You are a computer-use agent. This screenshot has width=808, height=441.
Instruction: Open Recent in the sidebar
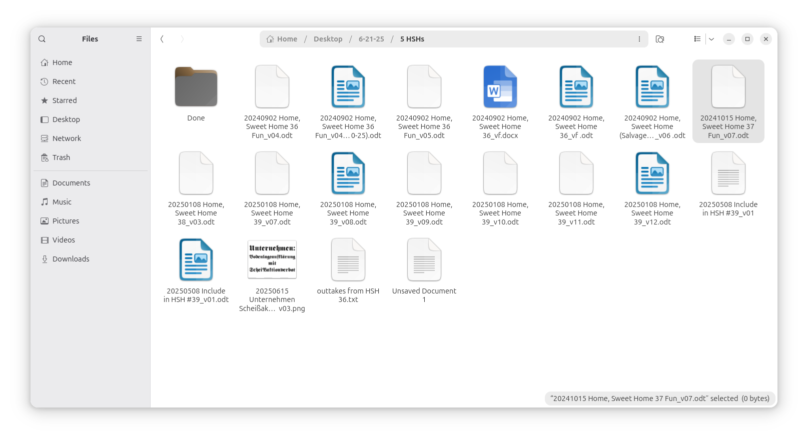(64, 81)
